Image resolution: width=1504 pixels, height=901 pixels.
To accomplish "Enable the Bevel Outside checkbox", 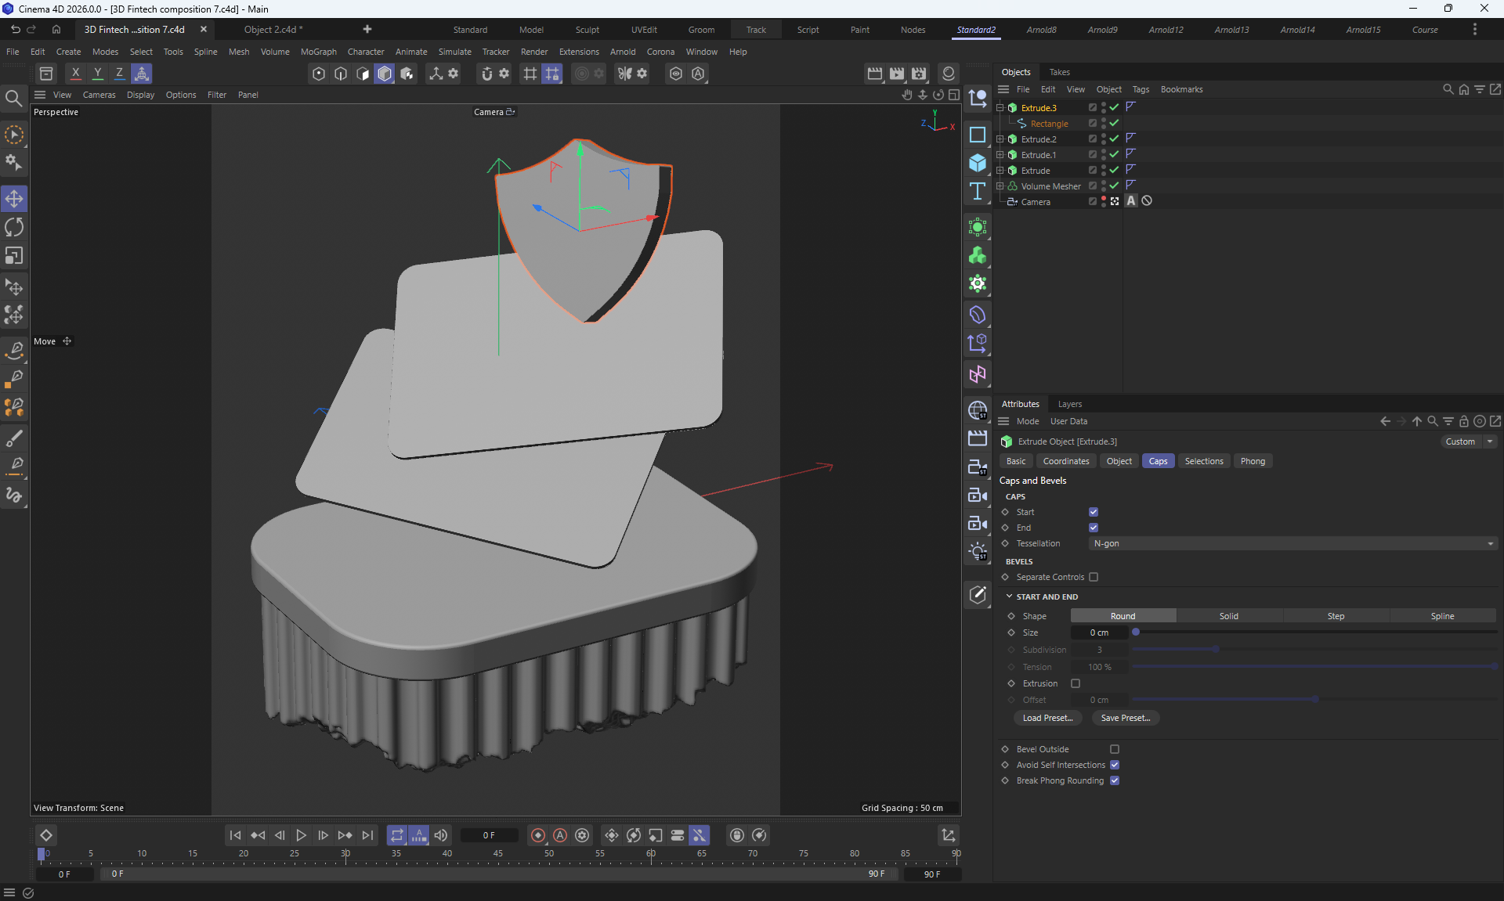I will coord(1115,749).
